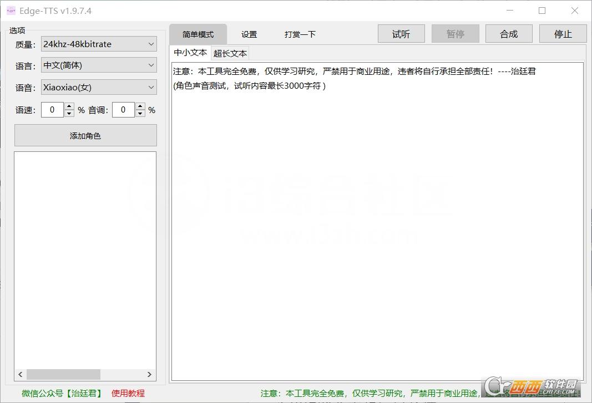Click the role list horizontal scrollbar thumb
592x403 pixels.
point(63,374)
